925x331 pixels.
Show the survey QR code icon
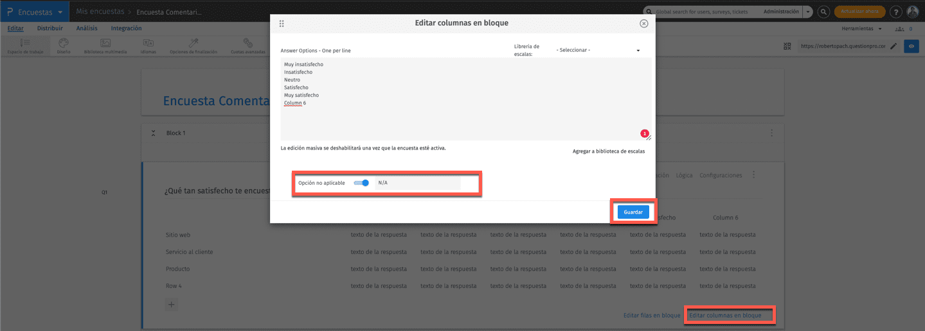787,46
